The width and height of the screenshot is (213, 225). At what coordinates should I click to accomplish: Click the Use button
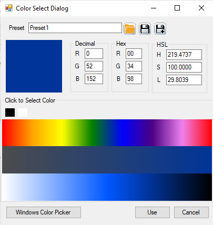point(153,212)
